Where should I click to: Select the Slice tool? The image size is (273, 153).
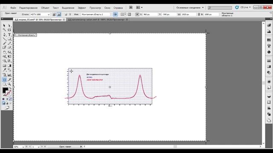[9, 79]
